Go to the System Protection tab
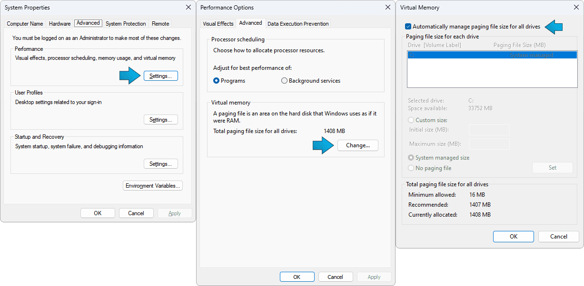Screen dimensions: 584x286 click(126, 24)
